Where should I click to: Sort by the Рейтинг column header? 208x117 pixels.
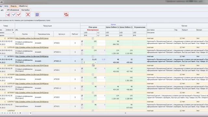click(75, 34)
